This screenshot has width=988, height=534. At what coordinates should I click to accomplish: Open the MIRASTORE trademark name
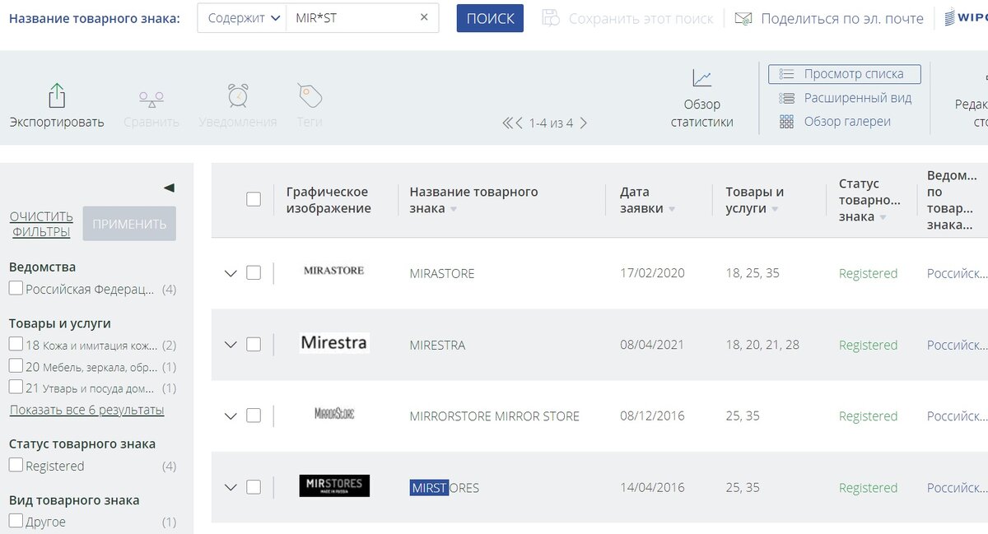click(x=442, y=273)
